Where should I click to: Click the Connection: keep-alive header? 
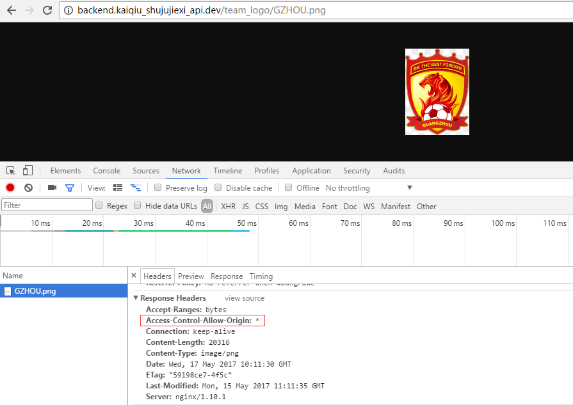(190, 331)
